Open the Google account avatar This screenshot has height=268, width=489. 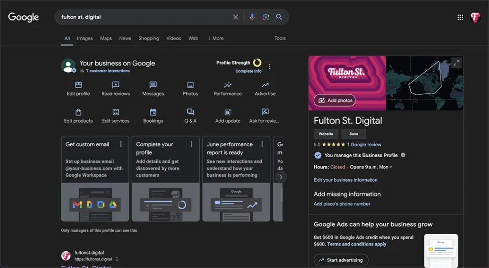[x=475, y=18]
